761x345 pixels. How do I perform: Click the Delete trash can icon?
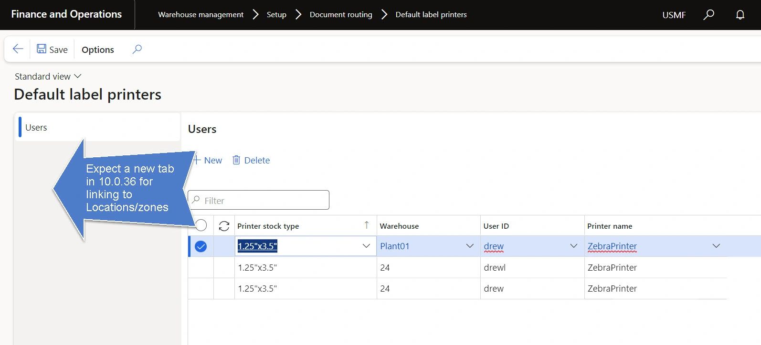[236, 160]
